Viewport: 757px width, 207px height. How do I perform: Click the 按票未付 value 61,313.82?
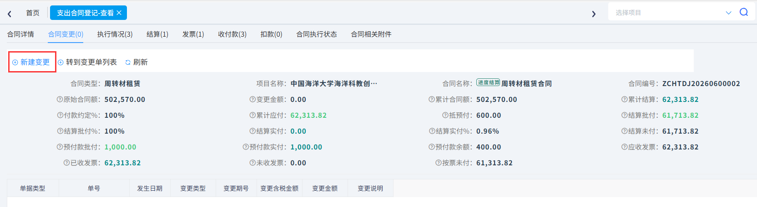pyautogui.click(x=495, y=163)
